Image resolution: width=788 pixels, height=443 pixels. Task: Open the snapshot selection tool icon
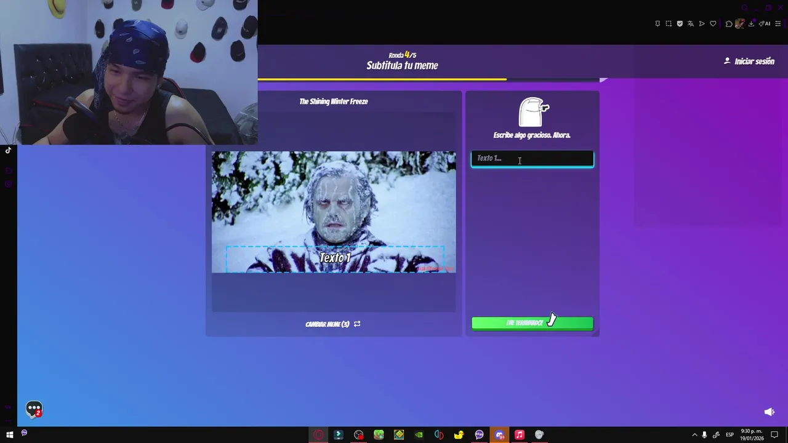point(669,23)
